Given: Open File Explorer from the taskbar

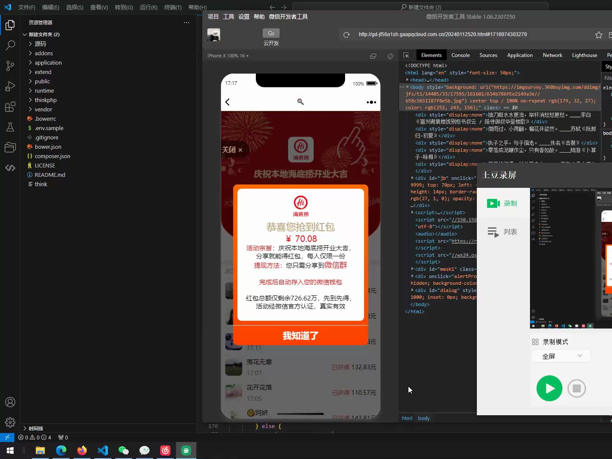Looking at the screenshot, I should point(40,450).
